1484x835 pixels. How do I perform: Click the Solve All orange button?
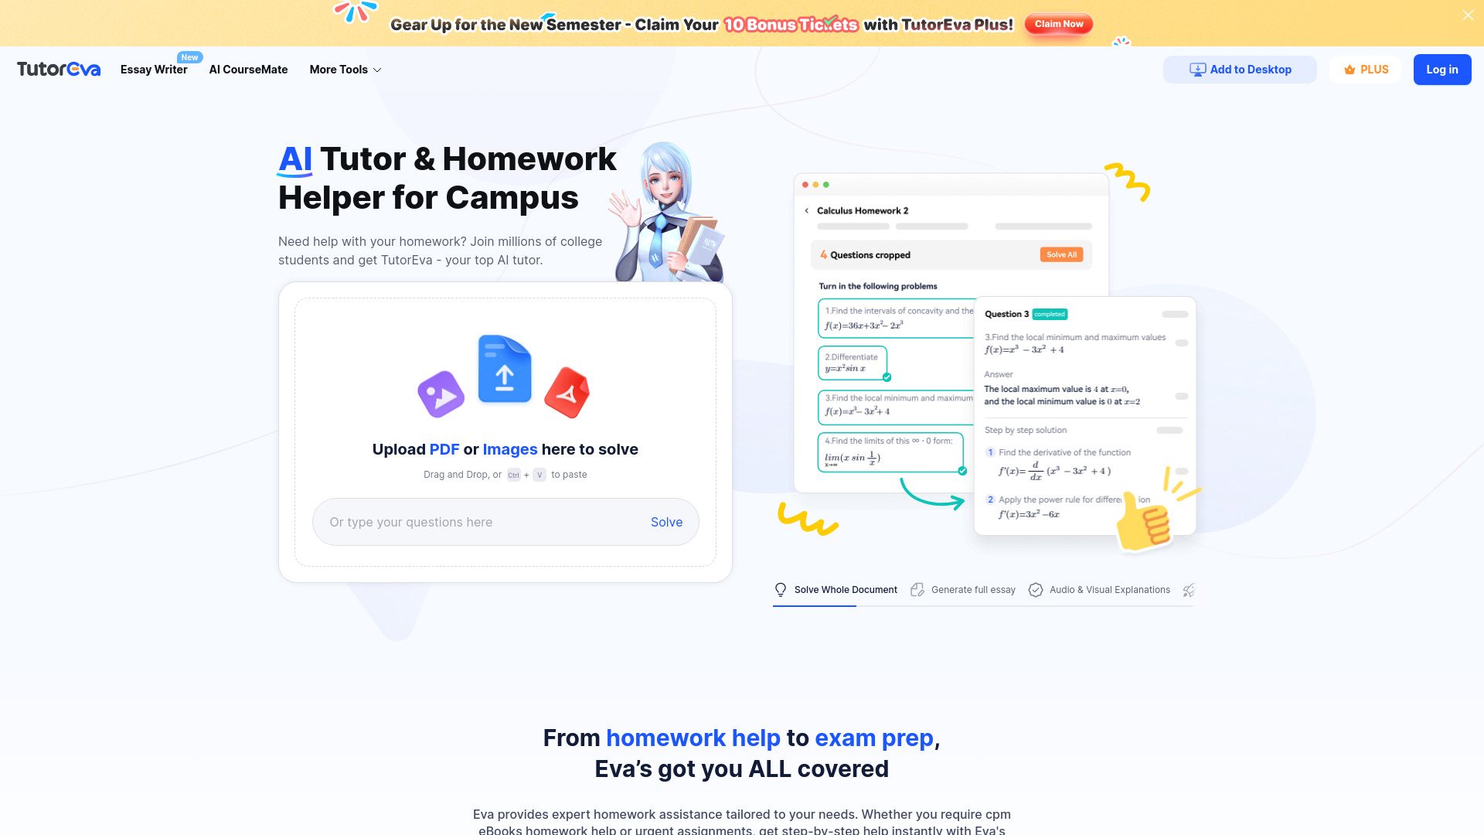coord(1061,255)
